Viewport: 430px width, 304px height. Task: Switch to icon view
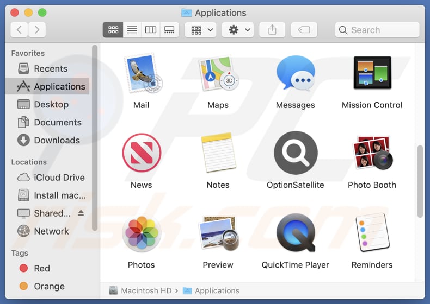point(113,29)
